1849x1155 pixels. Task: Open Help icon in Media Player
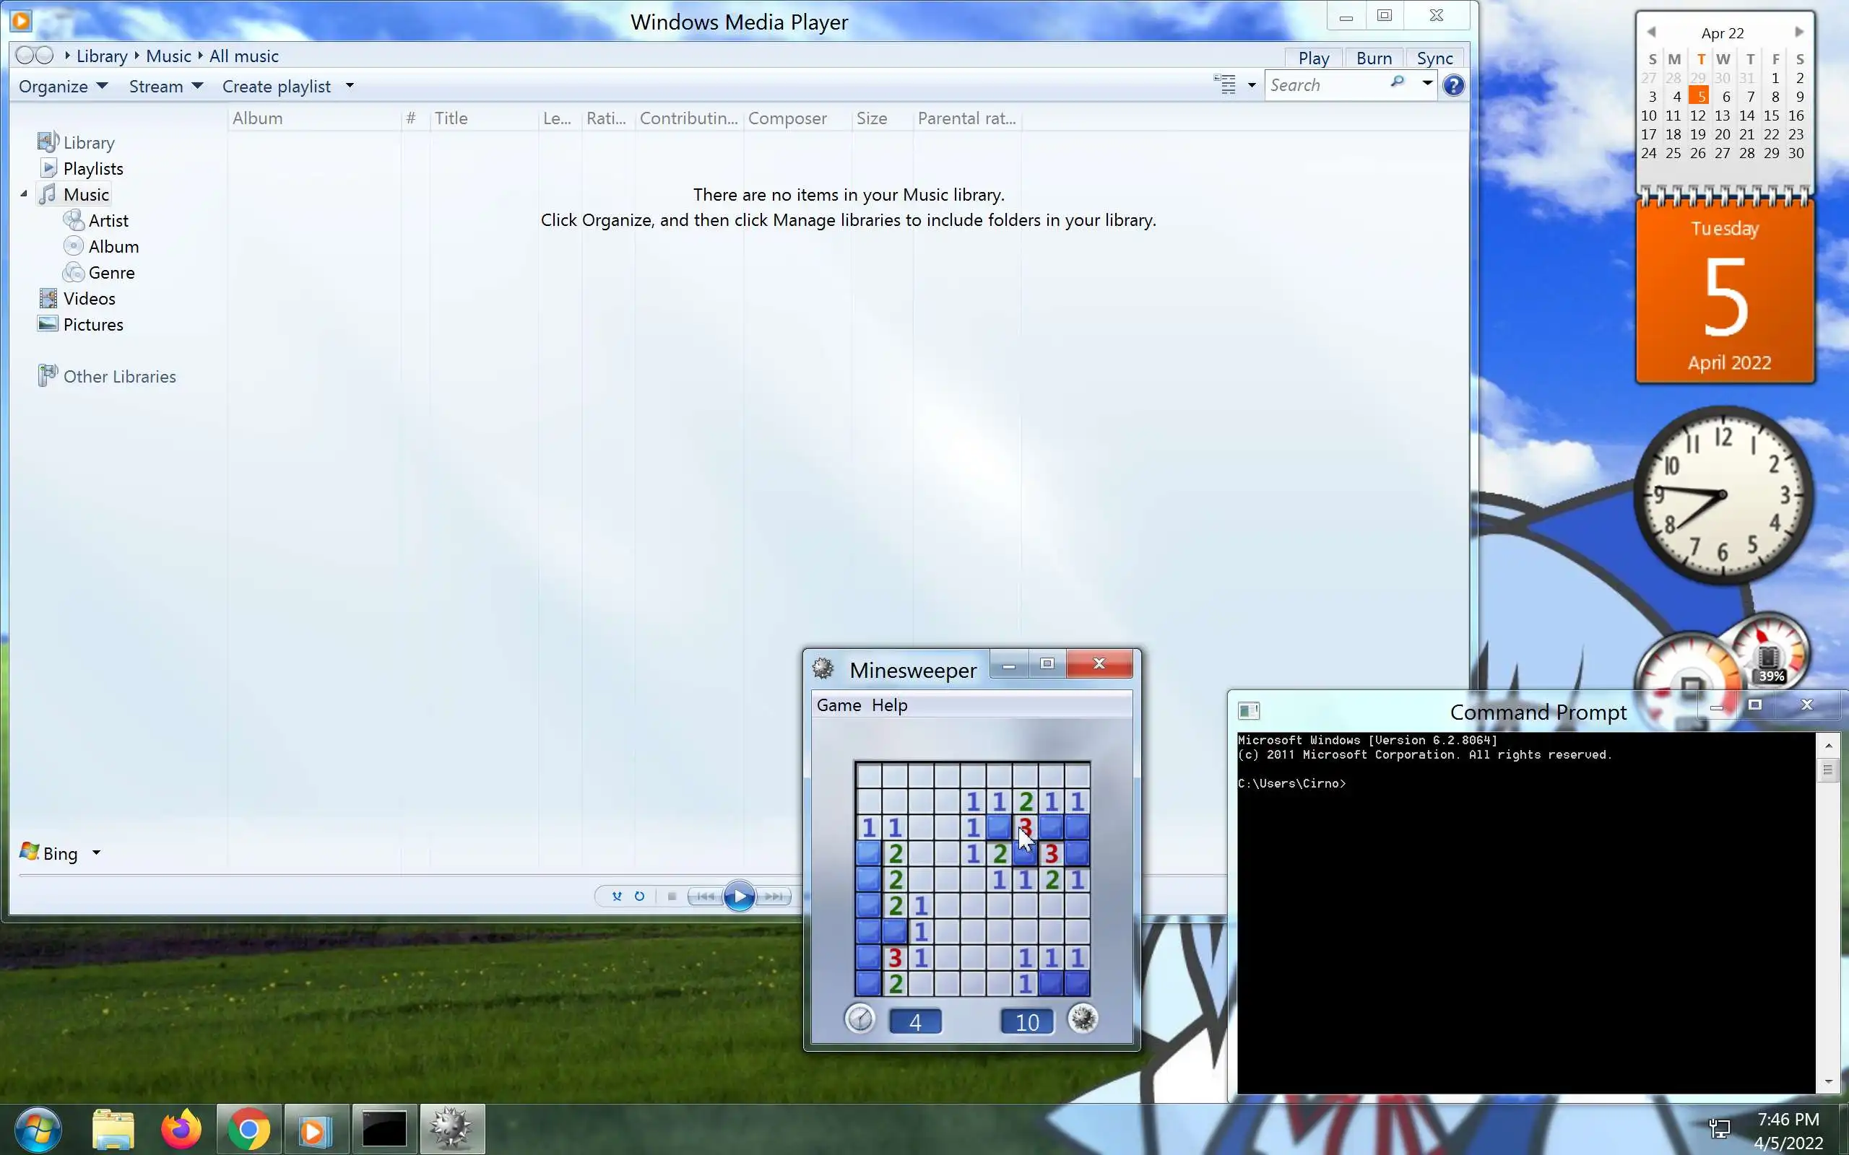[1453, 86]
